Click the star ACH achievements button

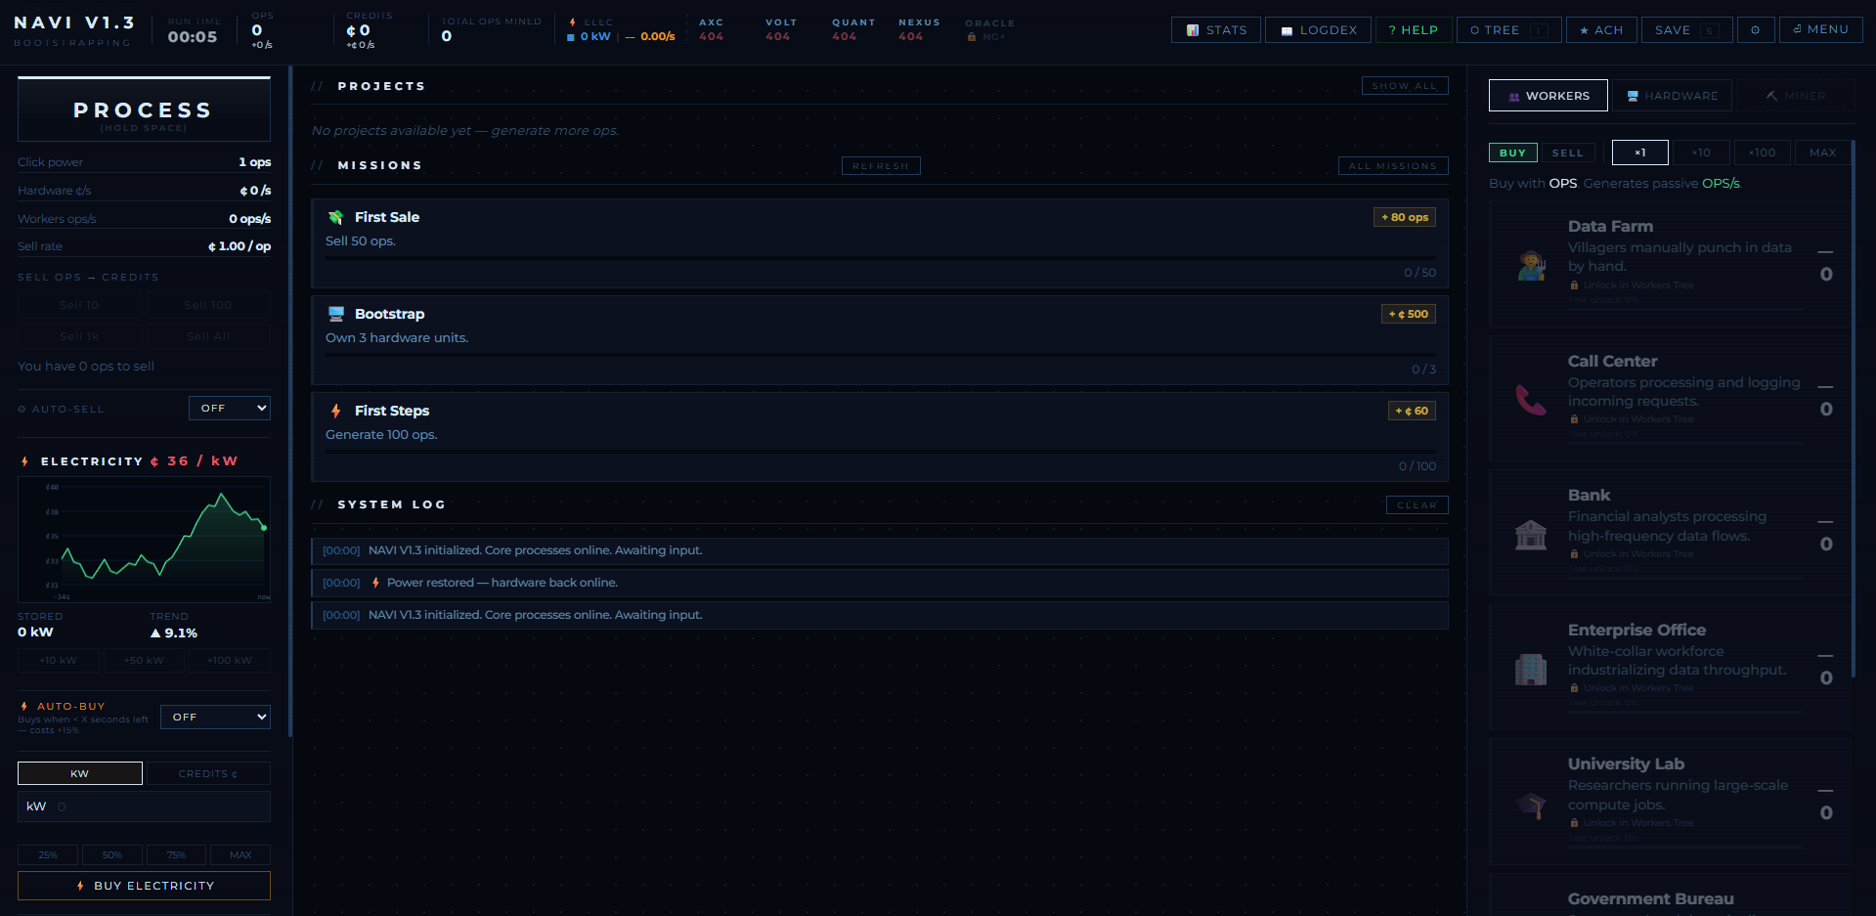point(1601,29)
